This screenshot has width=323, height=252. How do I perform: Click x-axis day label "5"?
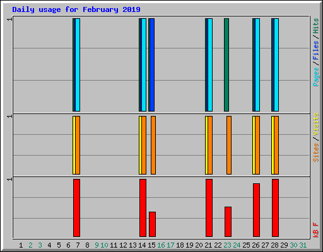[59, 245]
